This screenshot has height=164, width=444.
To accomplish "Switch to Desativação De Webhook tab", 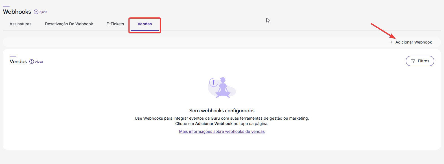I will click(x=69, y=24).
